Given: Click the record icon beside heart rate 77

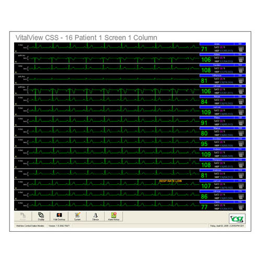Looking at the screenshot, I should click(x=241, y=207).
